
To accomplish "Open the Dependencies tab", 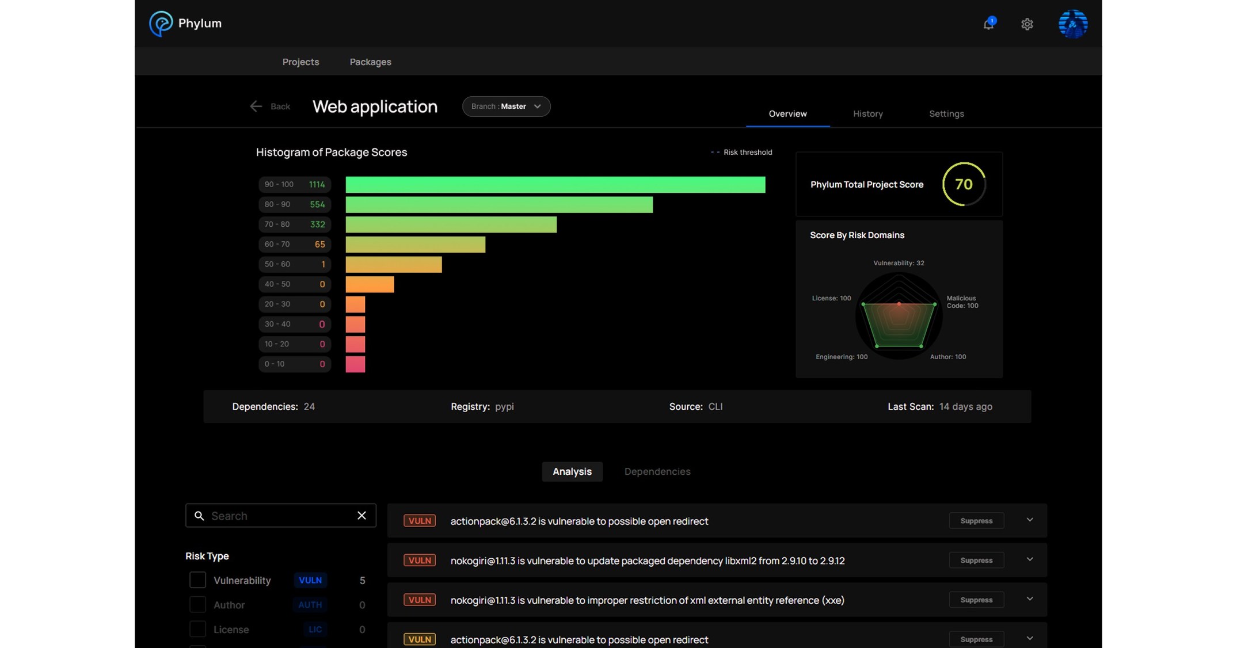I will (657, 471).
